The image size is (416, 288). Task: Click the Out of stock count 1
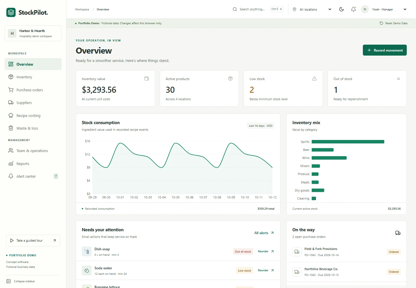click(336, 90)
